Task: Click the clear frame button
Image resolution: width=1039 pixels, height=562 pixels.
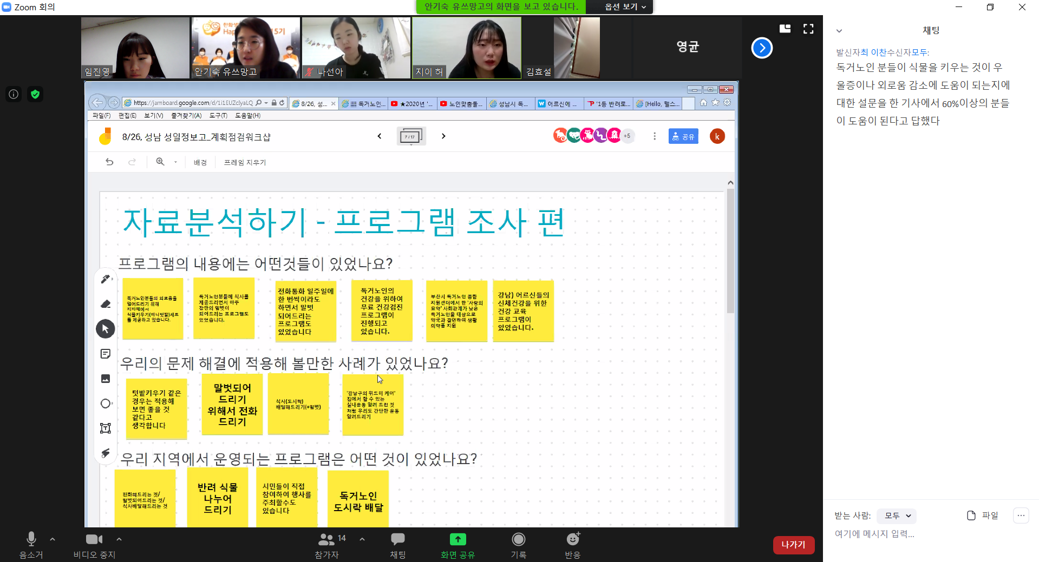Action: (245, 162)
